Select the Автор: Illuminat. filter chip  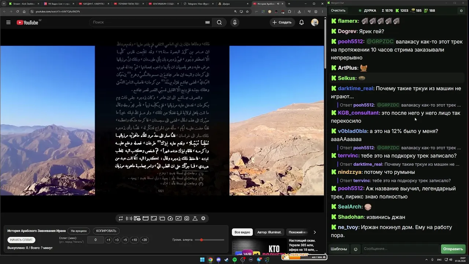click(269, 232)
